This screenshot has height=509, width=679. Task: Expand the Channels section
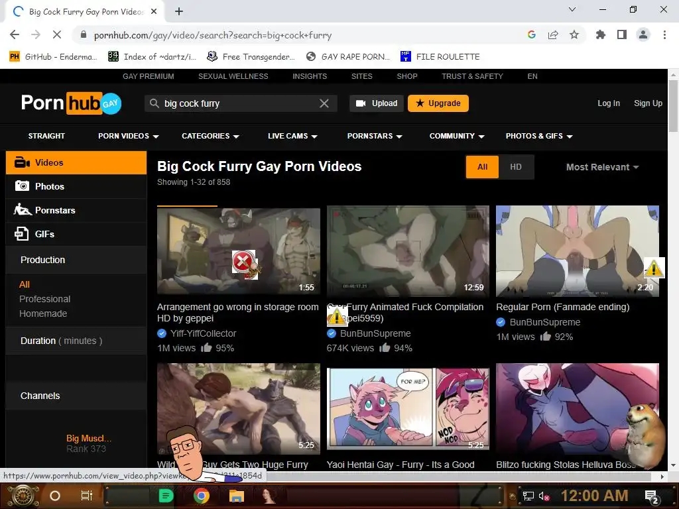76,396
